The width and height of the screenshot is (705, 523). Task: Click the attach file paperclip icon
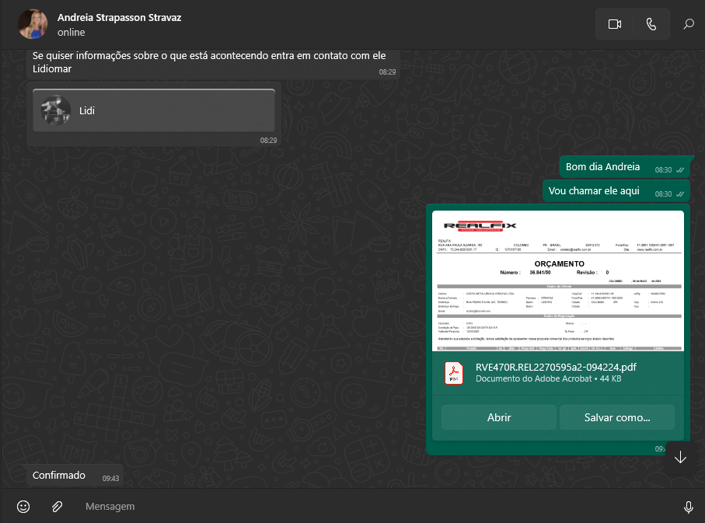pos(57,507)
